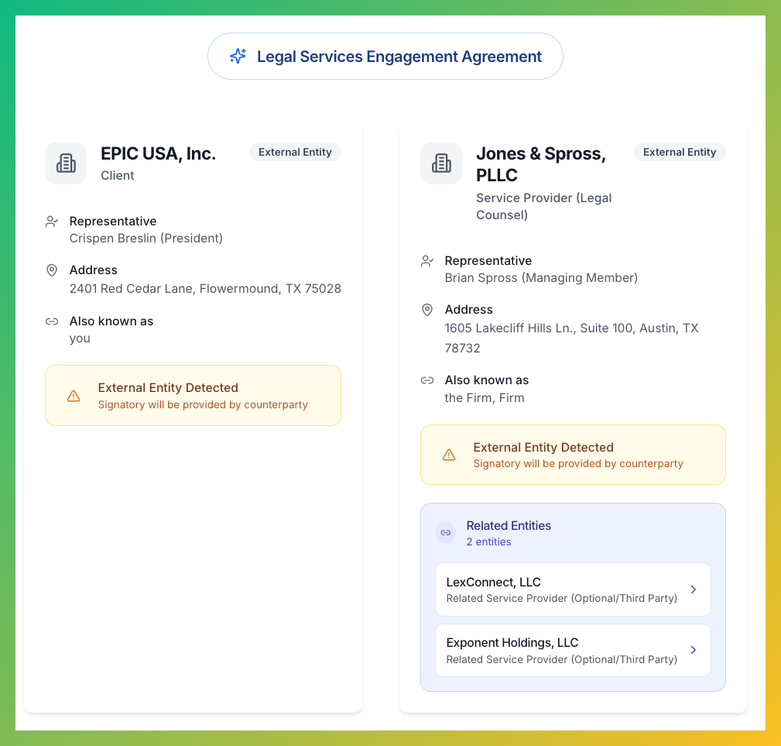Image resolution: width=781 pixels, height=746 pixels.
Task: Click the External Entity badge on EPIC USA card
Action: [295, 153]
